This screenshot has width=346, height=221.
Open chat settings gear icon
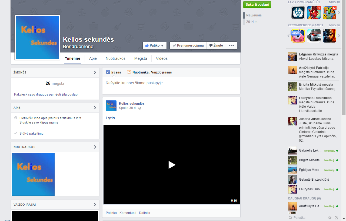pyautogui.click(x=330, y=218)
